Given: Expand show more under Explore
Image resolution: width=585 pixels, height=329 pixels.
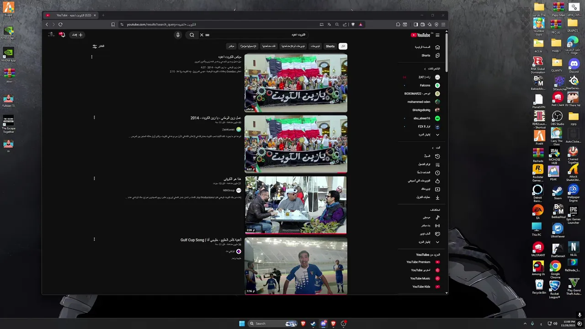Looking at the screenshot, I should click(x=437, y=242).
